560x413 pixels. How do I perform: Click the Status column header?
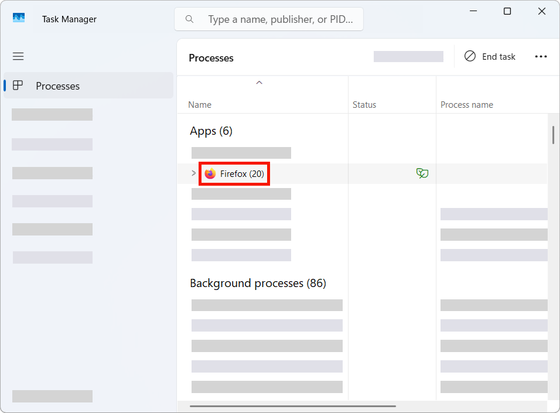(364, 104)
